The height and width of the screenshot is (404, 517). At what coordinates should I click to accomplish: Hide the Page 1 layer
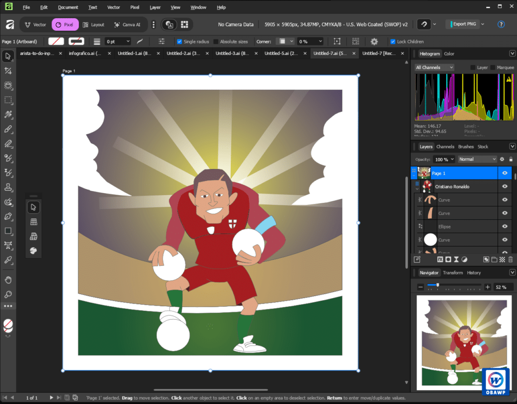pos(505,173)
